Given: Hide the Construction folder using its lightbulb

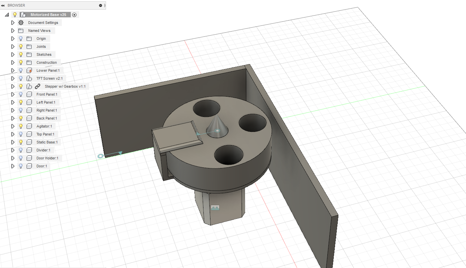Looking at the screenshot, I should (x=21, y=62).
